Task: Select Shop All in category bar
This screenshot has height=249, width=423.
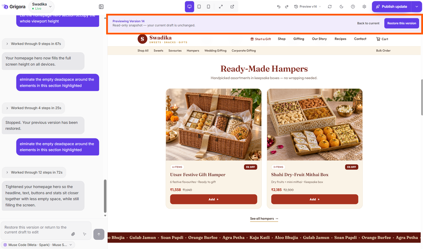Action: tap(143, 51)
